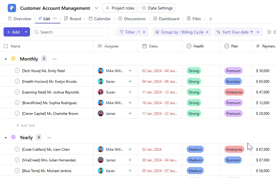Viewport: 276px width, 178px height.
Task: Collapse the Yearly group
Action: coord(6,138)
